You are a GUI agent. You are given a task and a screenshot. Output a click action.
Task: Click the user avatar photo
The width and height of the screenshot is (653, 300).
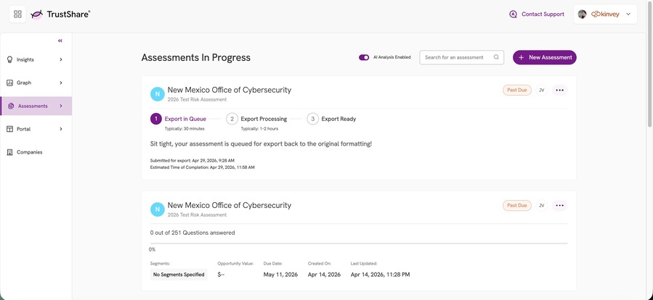pos(583,14)
